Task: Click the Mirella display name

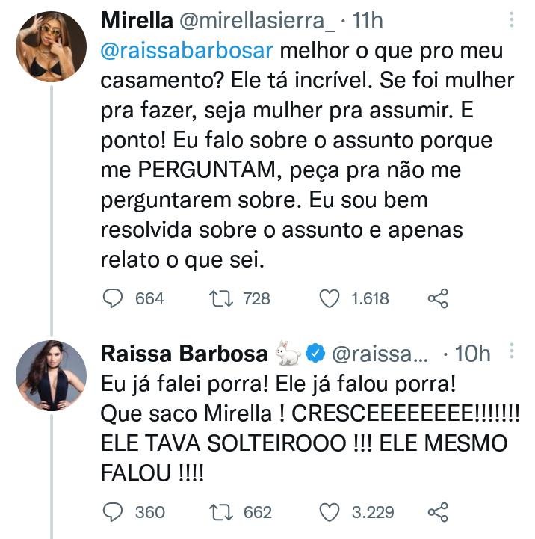Action: 137,20
